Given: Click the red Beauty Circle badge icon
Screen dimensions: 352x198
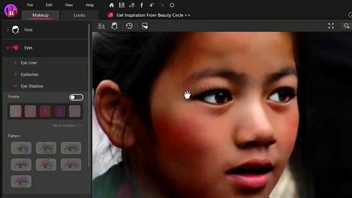Looking at the screenshot, I should tap(111, 15).
